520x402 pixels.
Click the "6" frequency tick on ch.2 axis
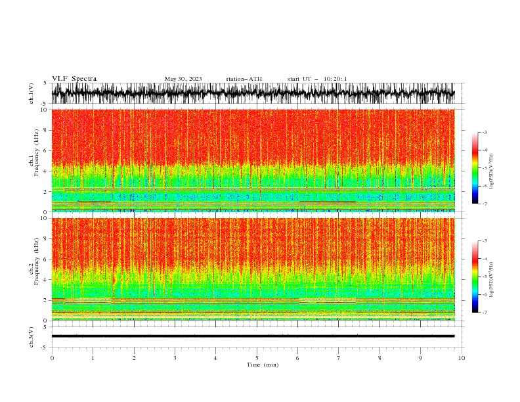click(x=47, y=259)
